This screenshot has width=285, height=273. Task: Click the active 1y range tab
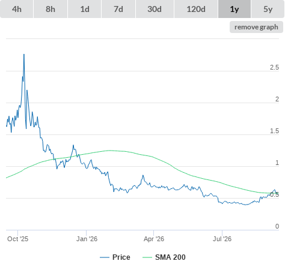234,9
